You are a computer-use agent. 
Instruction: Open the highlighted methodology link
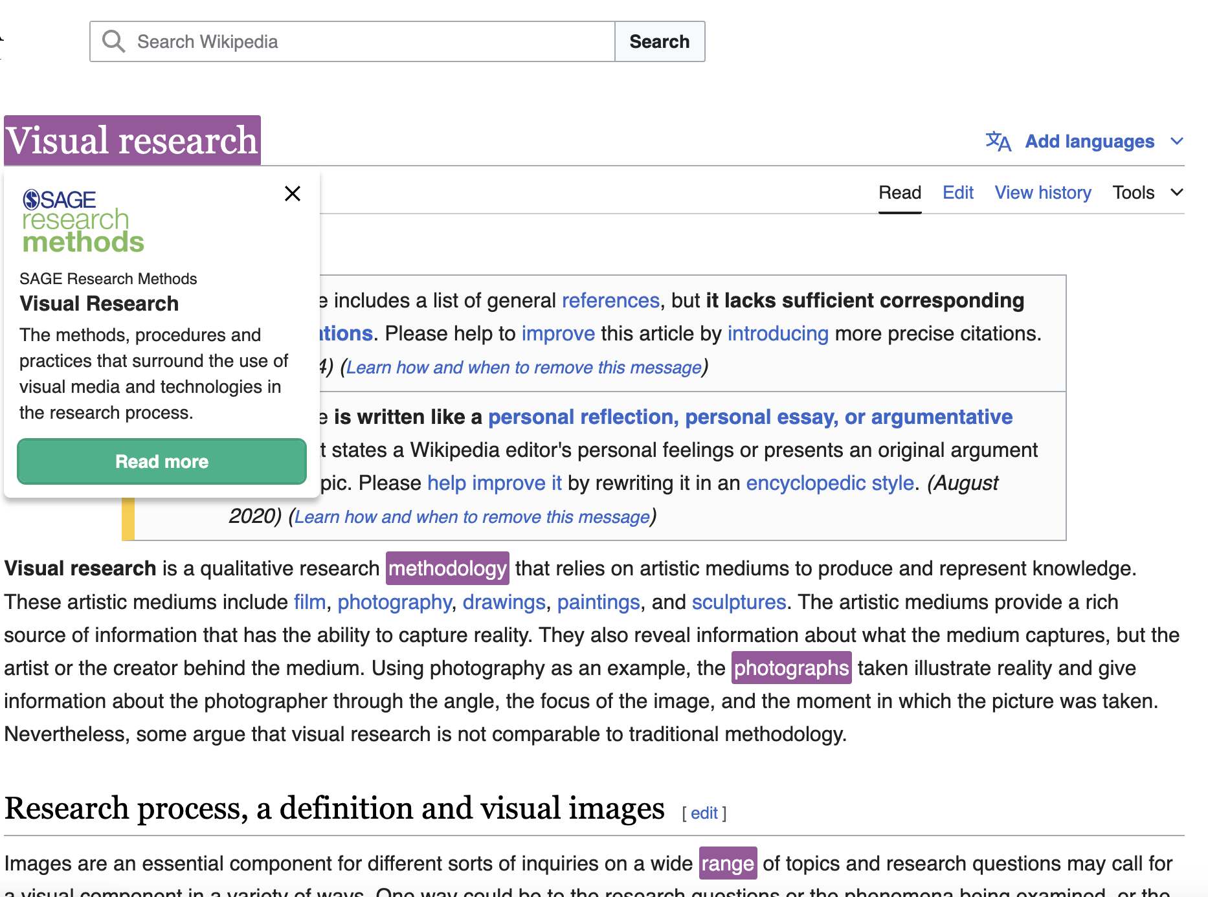[447, 568]
